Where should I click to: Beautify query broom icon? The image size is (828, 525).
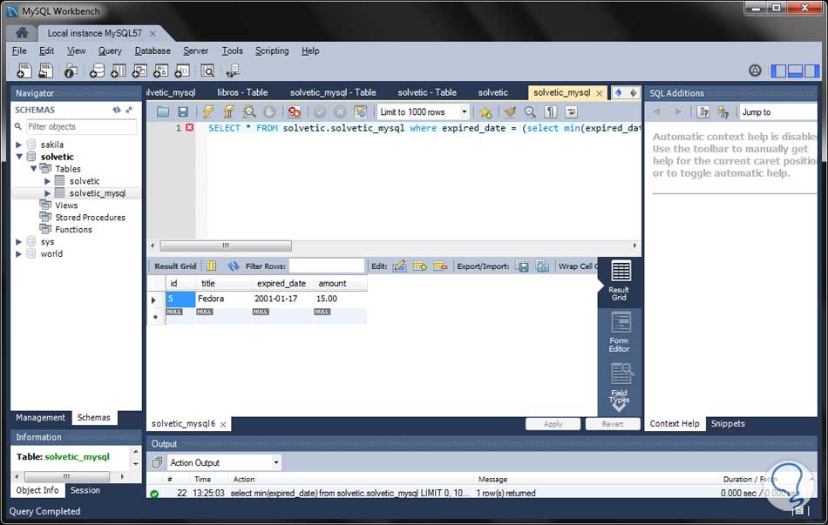point(510,111)
